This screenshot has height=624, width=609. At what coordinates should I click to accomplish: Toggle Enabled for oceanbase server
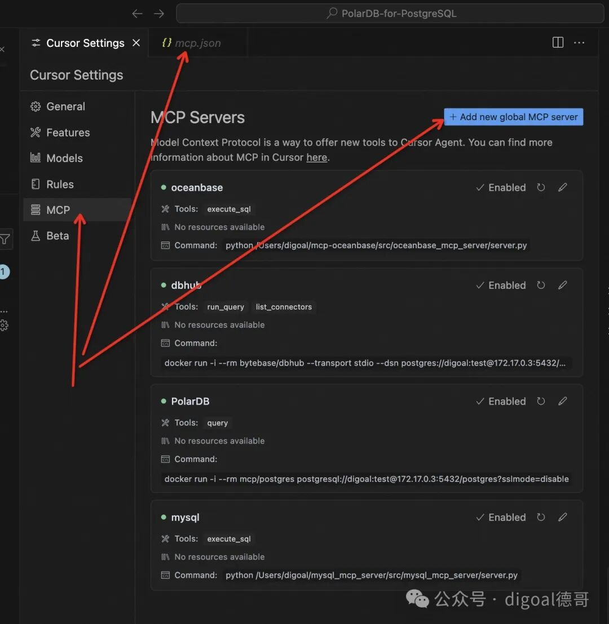point(501,187)
